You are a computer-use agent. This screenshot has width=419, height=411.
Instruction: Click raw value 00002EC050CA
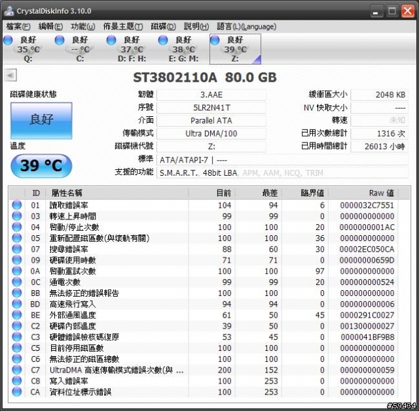[x=367, y=249]
